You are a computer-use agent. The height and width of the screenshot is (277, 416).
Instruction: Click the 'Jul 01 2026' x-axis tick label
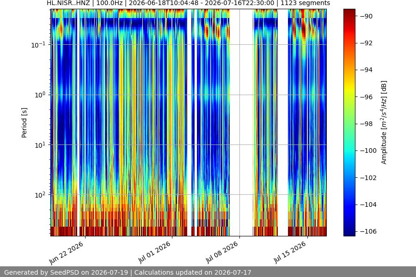tap(154, 253)
